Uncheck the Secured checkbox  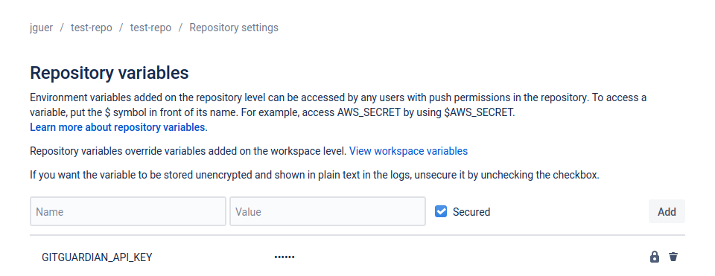click(441, 211)
